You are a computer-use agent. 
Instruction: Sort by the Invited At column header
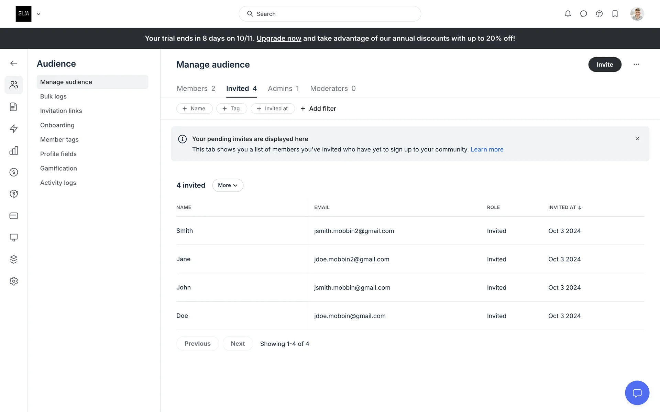point(564,207)
